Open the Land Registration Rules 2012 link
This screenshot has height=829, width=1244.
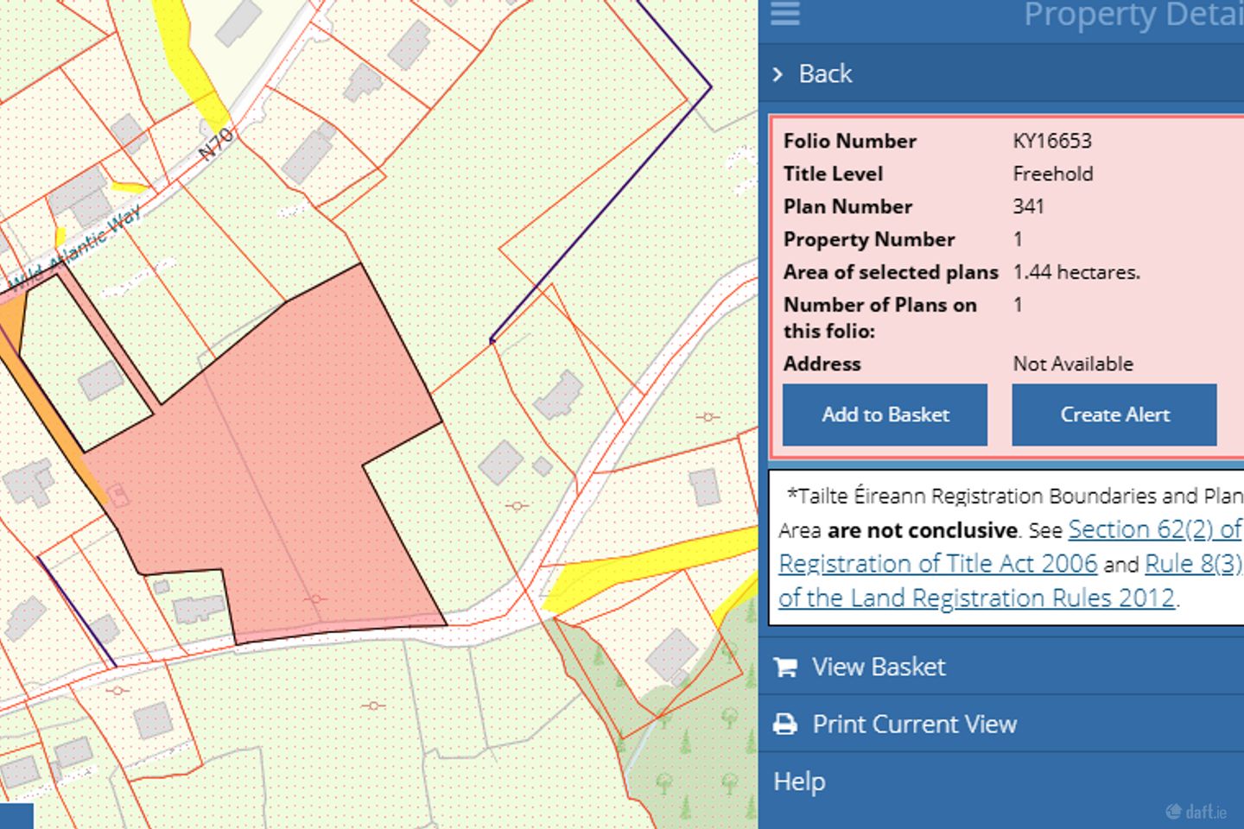click(x=976, y=598)
